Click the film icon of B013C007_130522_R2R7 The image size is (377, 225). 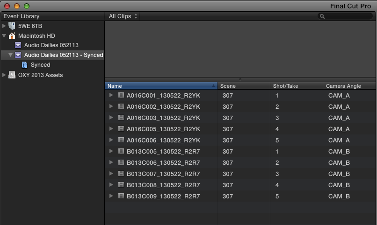click(121, 174)
